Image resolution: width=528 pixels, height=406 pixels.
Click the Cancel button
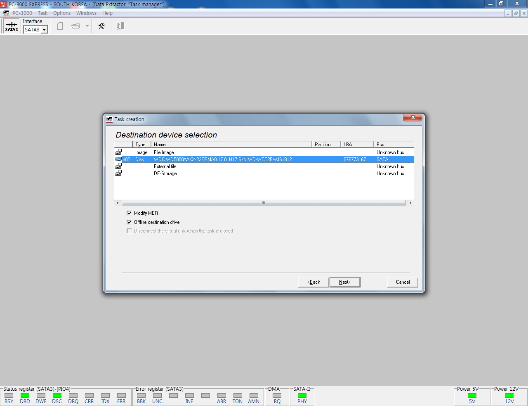tap(403, 282)
